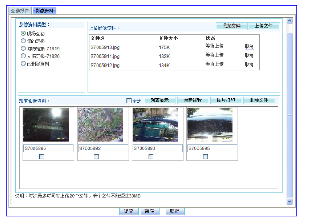Cancel upload of S7005911.jpg
314x219 pixels.
249,56
